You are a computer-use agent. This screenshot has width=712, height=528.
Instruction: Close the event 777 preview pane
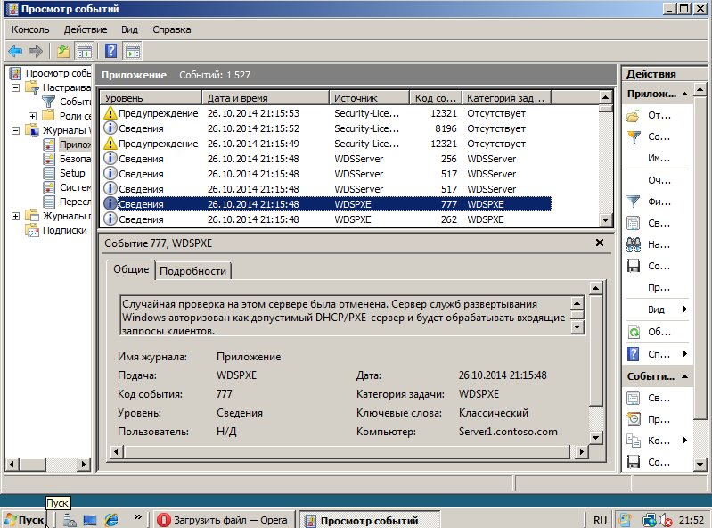click(x=600, y=243)
